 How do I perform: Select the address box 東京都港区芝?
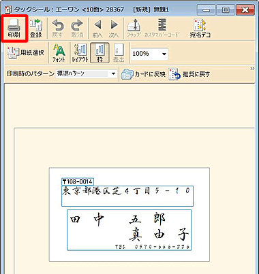point(127,196)
